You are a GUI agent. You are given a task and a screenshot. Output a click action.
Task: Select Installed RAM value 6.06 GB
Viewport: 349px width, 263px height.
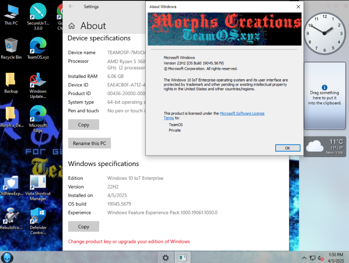pyautogui.click(x=115, y=76)
